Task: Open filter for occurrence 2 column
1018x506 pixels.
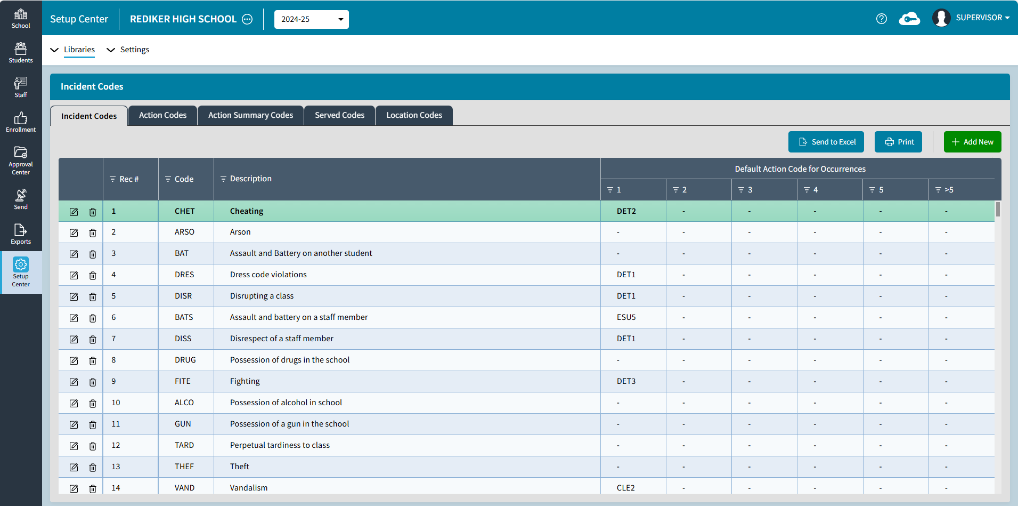Action: pyautogui.click(x=675, y=190)
